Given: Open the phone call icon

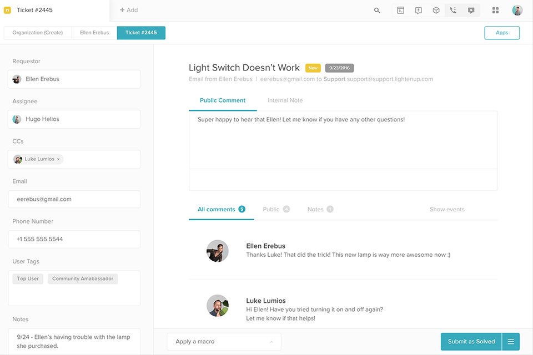Looking at the screenshot, I should click(x=454, y=11).
